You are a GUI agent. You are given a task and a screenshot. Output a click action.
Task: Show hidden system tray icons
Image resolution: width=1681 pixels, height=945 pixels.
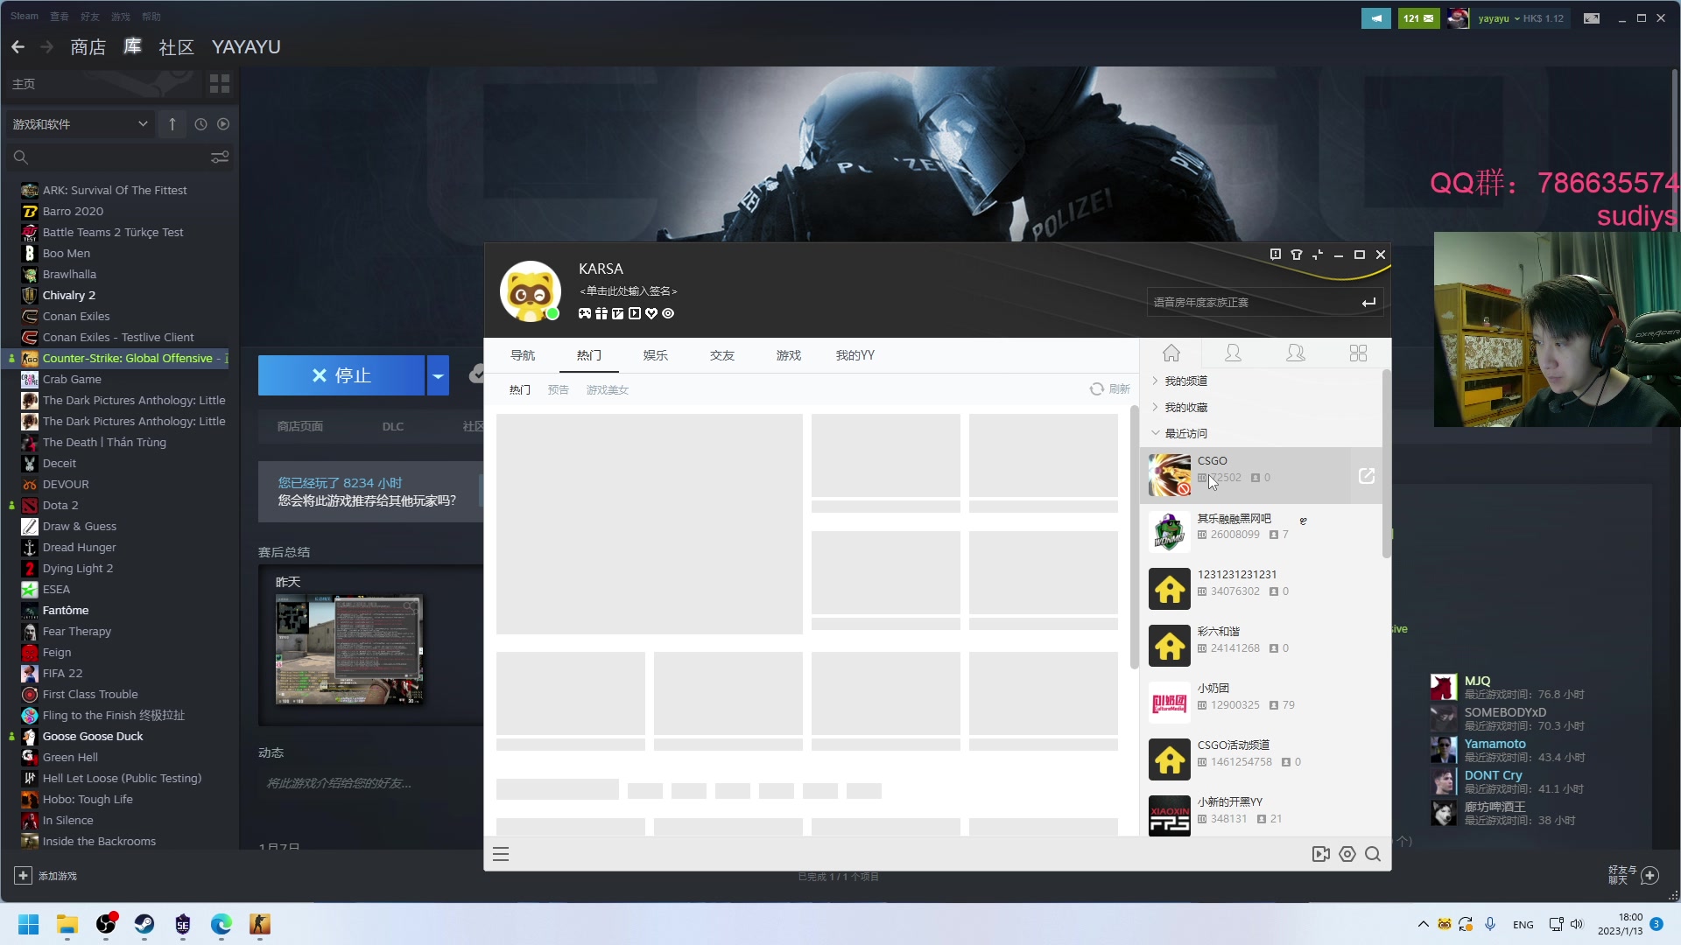click(1423, 925)
